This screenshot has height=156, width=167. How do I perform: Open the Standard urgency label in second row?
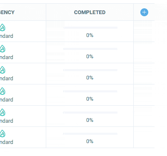(x=7, y=57)
